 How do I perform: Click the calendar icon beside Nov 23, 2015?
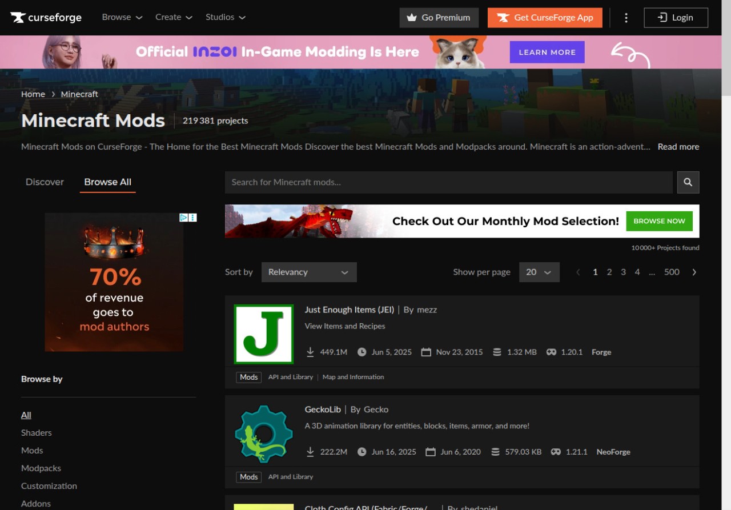427,352
